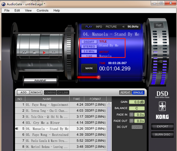Click the DSD Direct Stream Digital logo

tap(162, 94)
